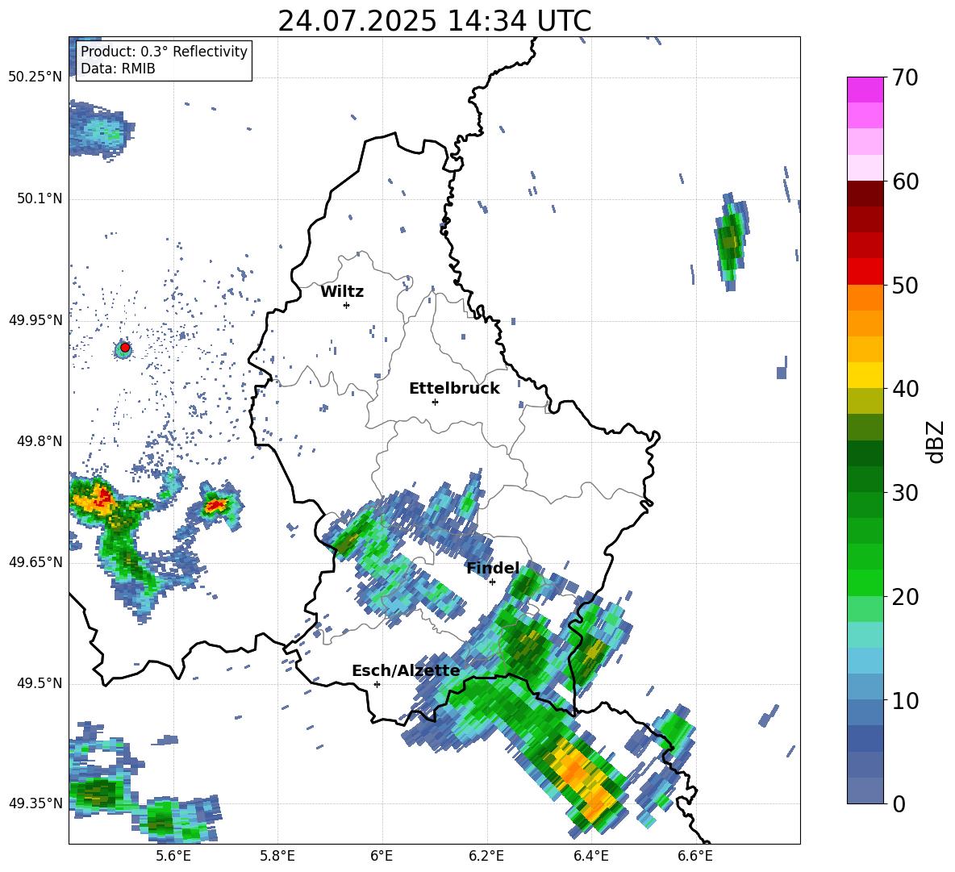Click the 49.65°N latitude label

click(35, 561)
